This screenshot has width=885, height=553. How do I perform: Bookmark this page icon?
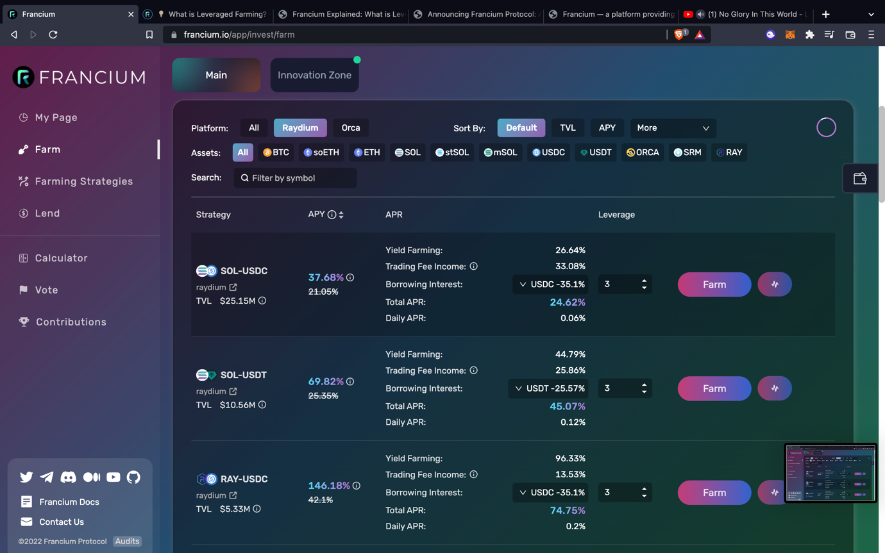[149, 35]
